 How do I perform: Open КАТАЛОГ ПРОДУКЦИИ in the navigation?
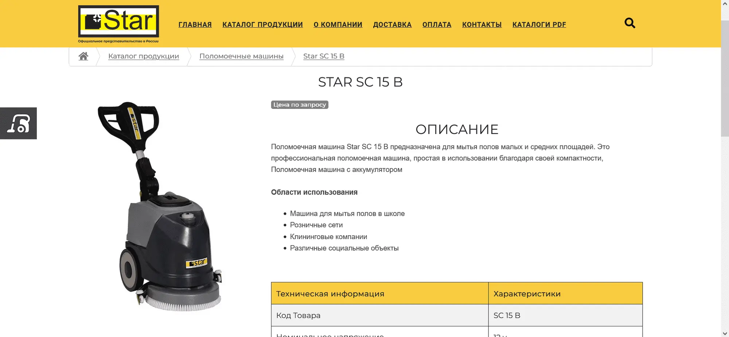point(262,24)
